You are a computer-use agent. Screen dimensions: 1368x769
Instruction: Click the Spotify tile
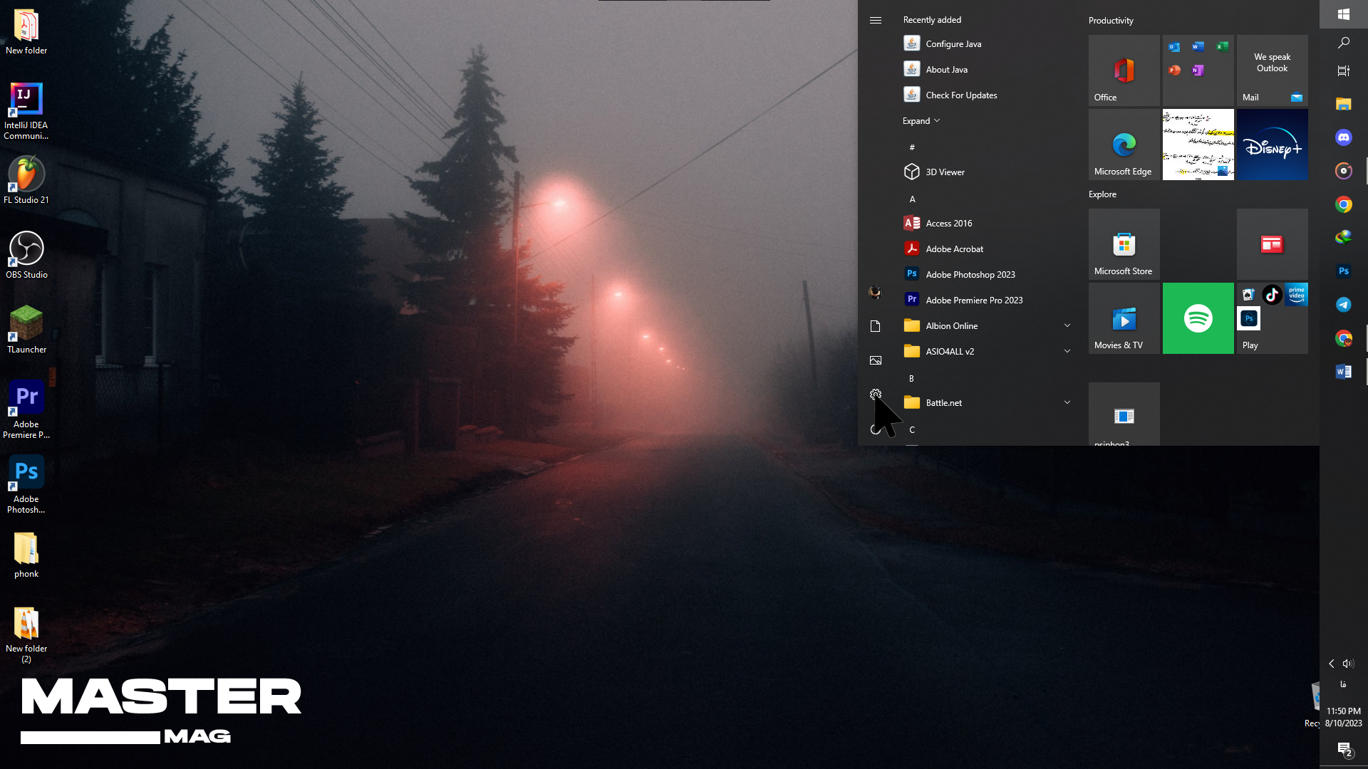pyautogui.click(x=1198, y=318)
